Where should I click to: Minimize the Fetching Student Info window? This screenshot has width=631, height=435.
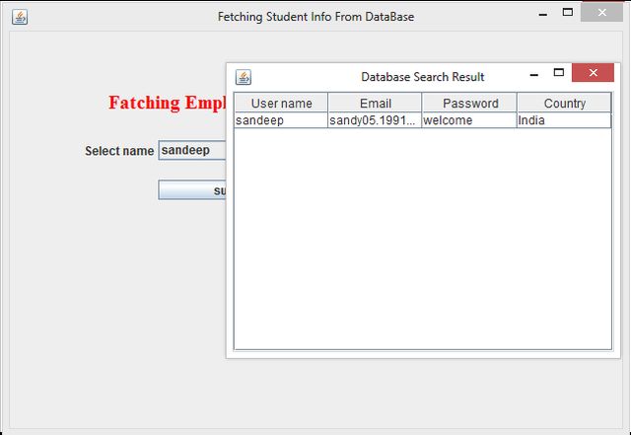[x=543, y=15]
